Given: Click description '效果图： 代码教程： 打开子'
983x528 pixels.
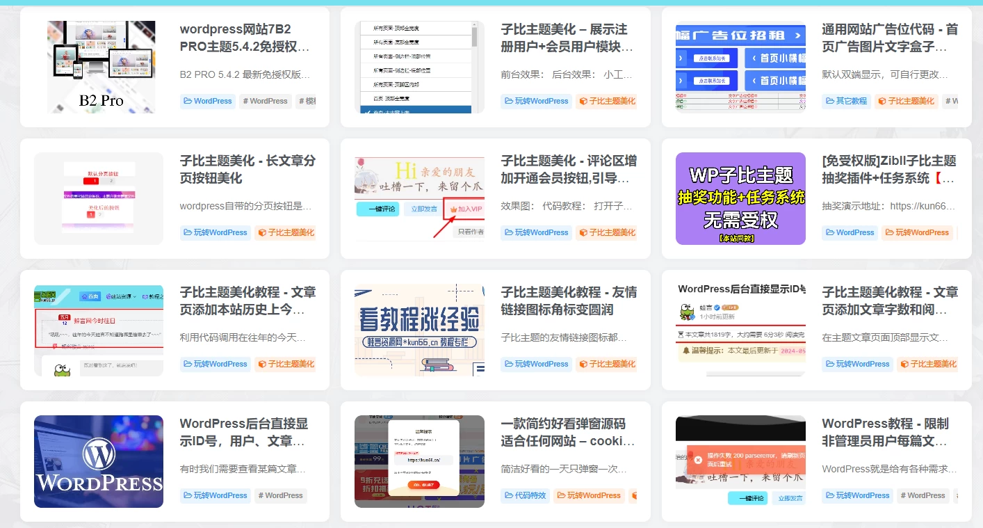Looking at the screenshot, I should click(x=567, y=206).
